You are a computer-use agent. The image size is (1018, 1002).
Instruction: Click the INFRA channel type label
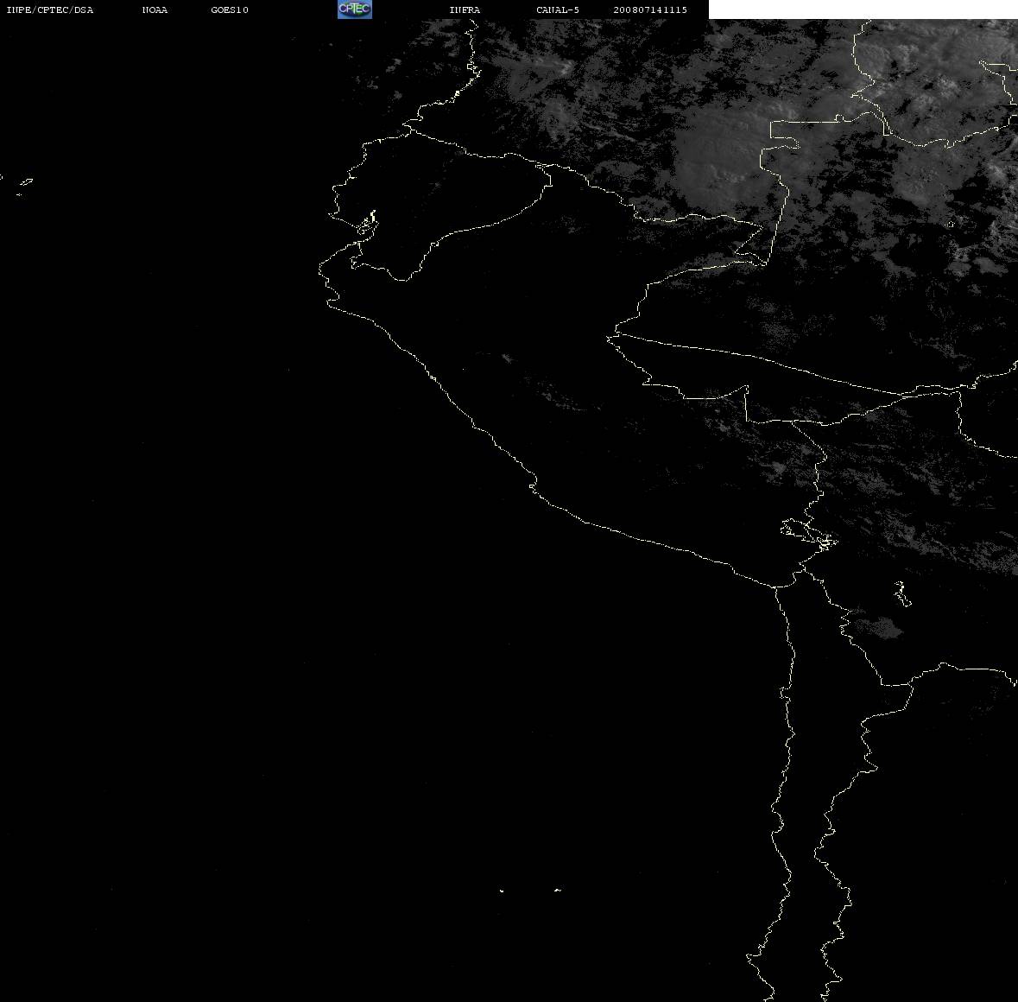465,10
